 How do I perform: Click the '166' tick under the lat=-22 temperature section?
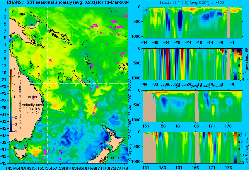click(x=195, y=126)
